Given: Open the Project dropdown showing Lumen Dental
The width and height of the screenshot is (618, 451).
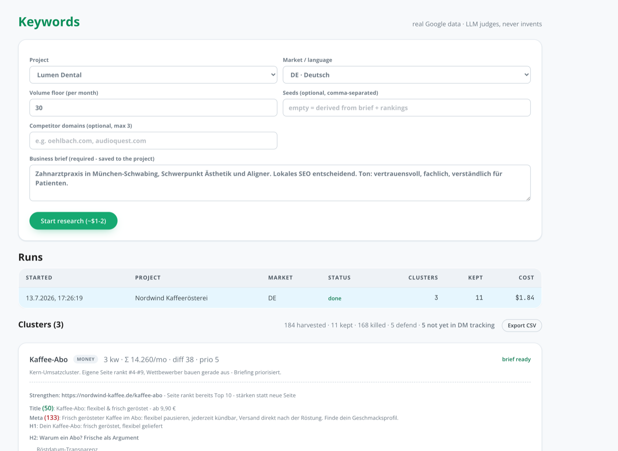Looking at the screenshot, I should point(153,75).
